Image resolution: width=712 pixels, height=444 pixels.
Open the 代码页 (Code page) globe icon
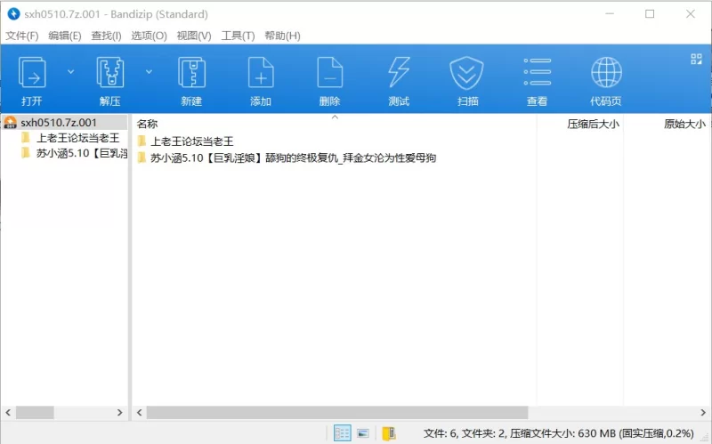coord(606,72)
